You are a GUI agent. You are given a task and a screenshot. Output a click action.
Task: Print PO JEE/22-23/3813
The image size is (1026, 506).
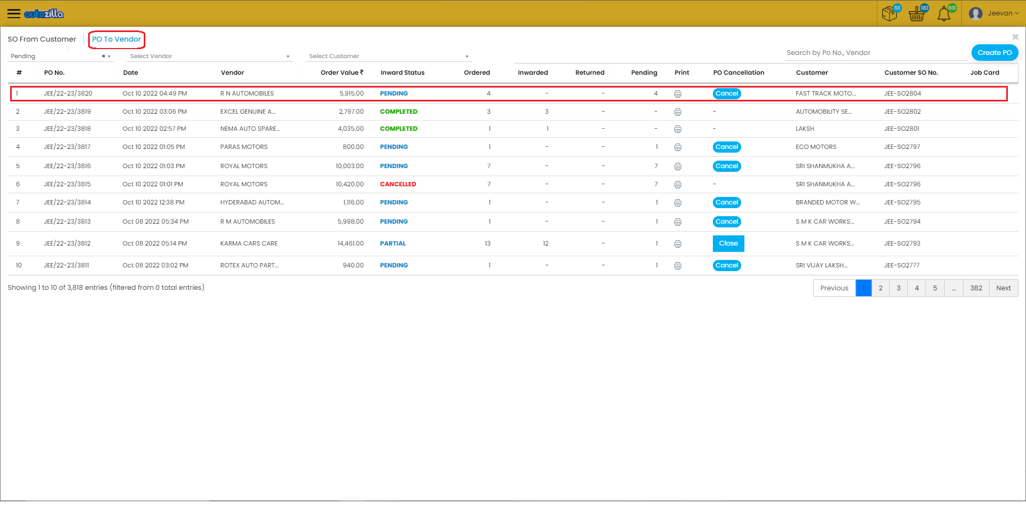pos(678,222)
